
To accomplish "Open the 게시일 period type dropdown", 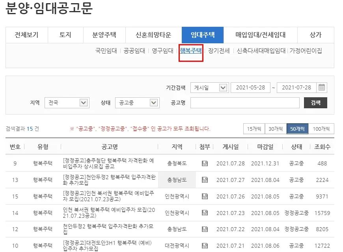I will click(209, 88).
